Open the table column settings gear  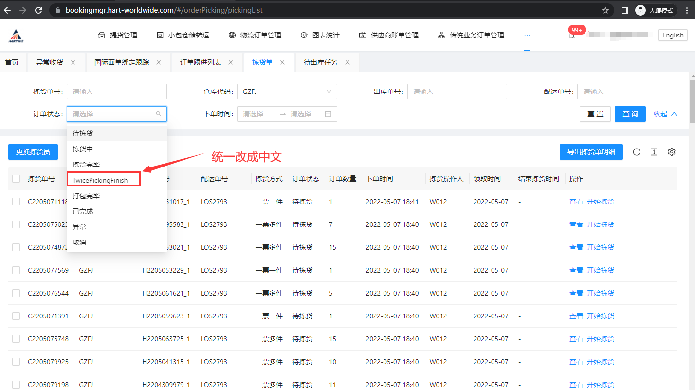tap(672, 152)
